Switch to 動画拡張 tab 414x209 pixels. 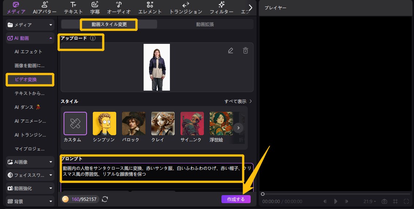pyautogui.click(x=205, y=24)
